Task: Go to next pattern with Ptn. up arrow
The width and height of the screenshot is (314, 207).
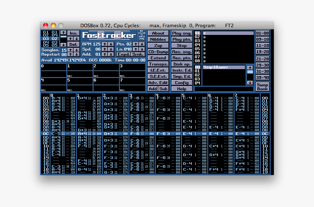Action: coord(136,44)
